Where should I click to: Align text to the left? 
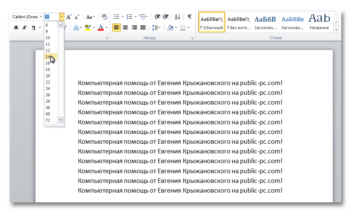coord(116,28)
